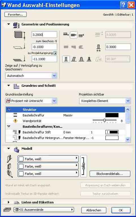Expand the Listen und Etiketten panel
Image resolution: width=136 pixels, height=217 pixels.
[8, 202]
